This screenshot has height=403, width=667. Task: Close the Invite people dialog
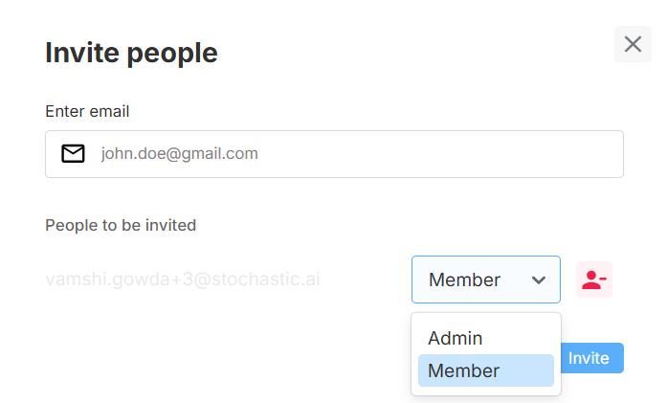[633, 44]
